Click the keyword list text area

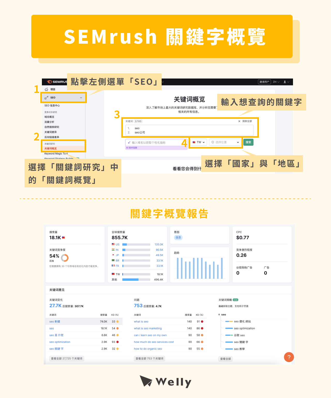189,130
